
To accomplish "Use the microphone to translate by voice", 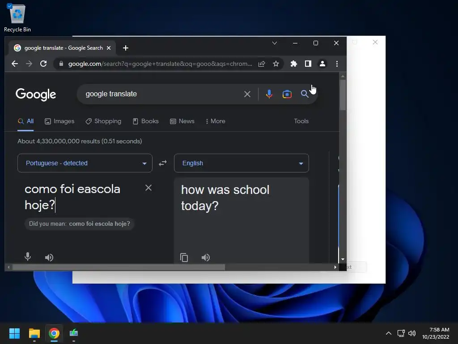I will pyautogui.click(x=28, y=257).
